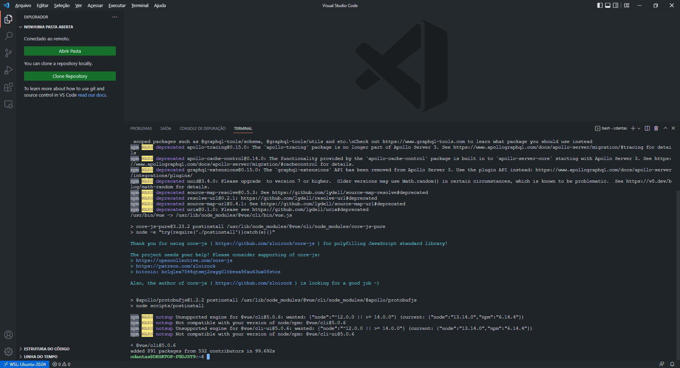Click the Abrir Pasta button
Screen dimensions: 680x368
tap(70, 51)
